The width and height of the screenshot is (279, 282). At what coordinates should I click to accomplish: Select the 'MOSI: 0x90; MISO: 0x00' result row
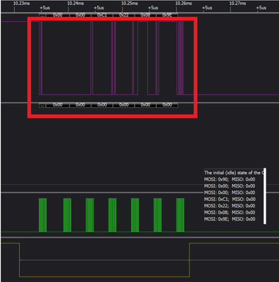click(x=230, y=179)
